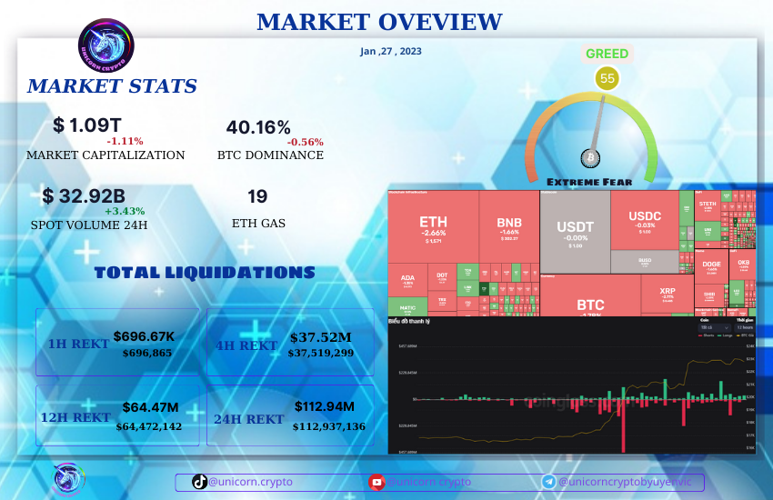
Task: Open the @unicorn crypto YouTube link
Action: click(x=429, y=482)
